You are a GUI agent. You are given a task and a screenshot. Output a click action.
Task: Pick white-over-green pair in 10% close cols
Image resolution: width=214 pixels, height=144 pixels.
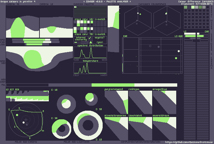(x=78, y=23)
